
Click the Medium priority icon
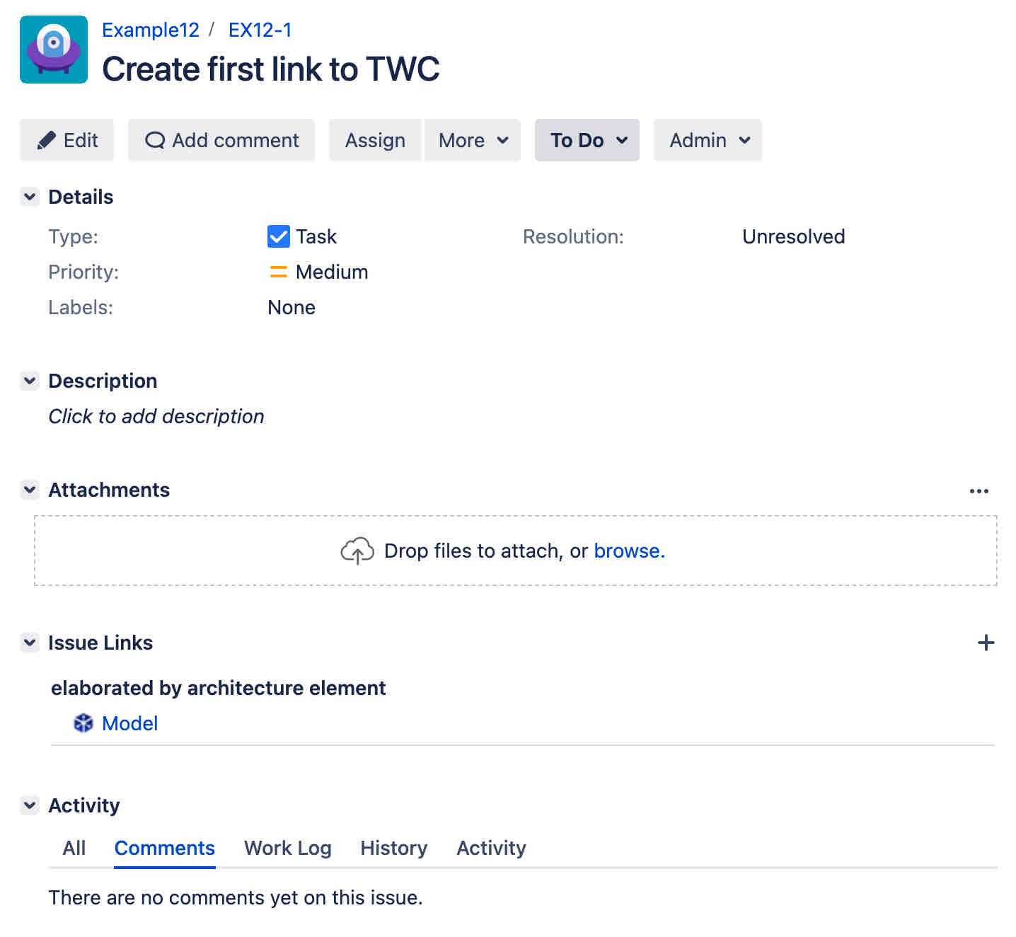pos(279,272)
